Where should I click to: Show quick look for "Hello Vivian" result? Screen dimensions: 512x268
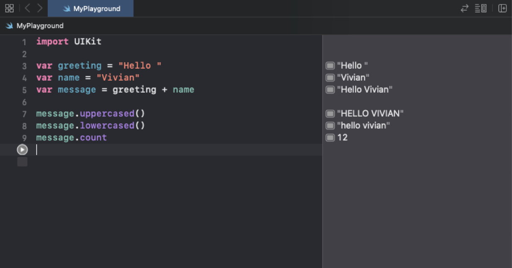pyautogui.click(x=330, y=90)
